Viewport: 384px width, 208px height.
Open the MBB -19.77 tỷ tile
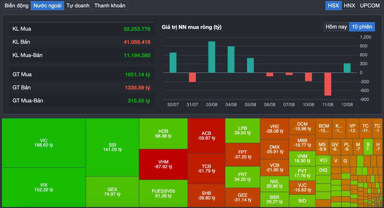302,143
